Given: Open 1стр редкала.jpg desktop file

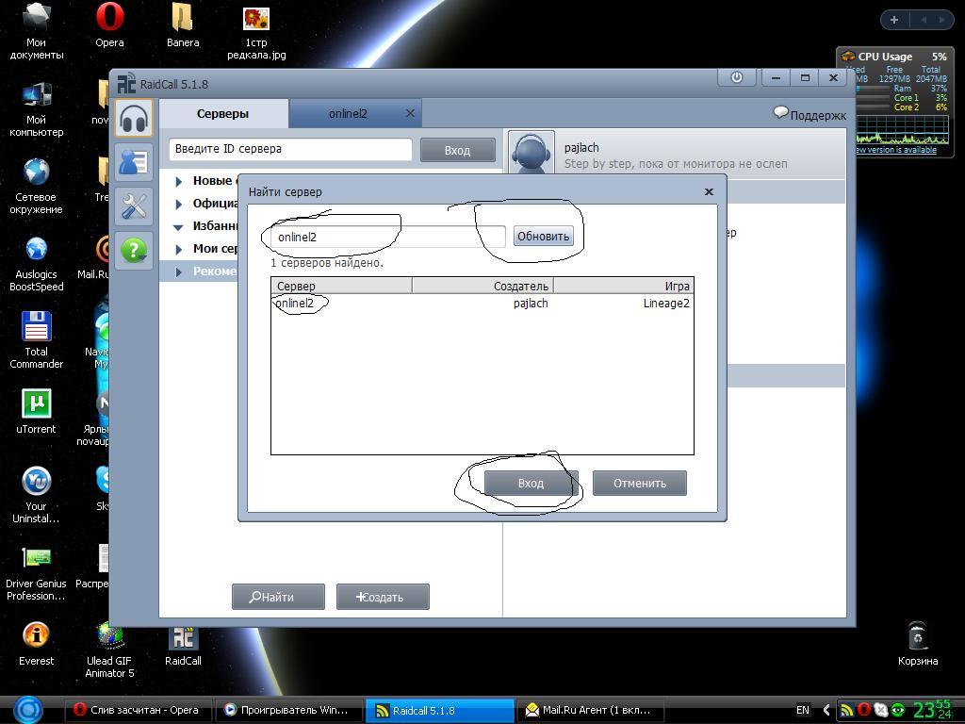Looking at the screenshot, I should 256,32.
